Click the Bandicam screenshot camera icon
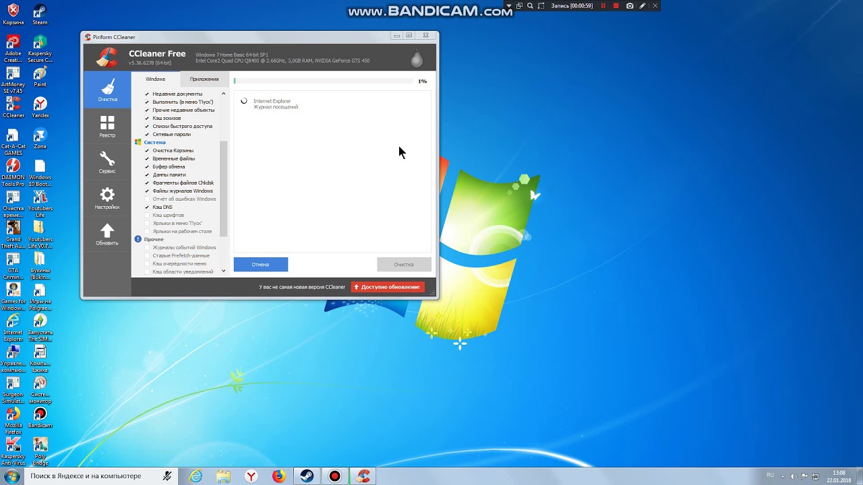Viewport: 863px width, 485px height. point(630,6)
